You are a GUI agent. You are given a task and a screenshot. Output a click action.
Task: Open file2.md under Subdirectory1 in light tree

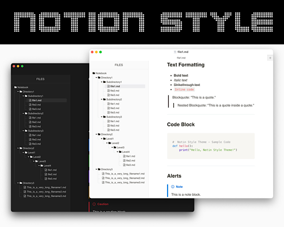tap(113, 91)
